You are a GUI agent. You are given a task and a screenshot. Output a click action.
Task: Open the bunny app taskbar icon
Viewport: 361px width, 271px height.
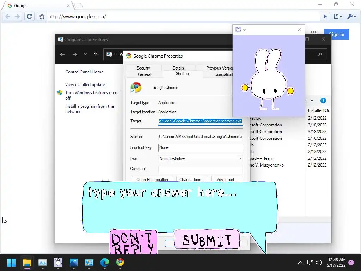(x=58, y=263)
